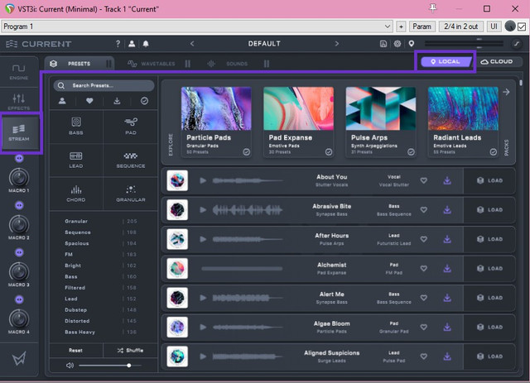Play the After Hours preview

pyautogui.click(x=203, y=239)
